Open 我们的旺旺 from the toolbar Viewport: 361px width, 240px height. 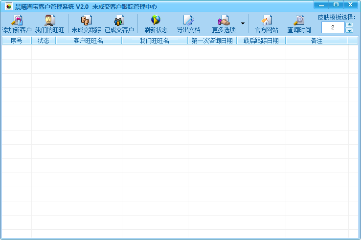point(49,23)
